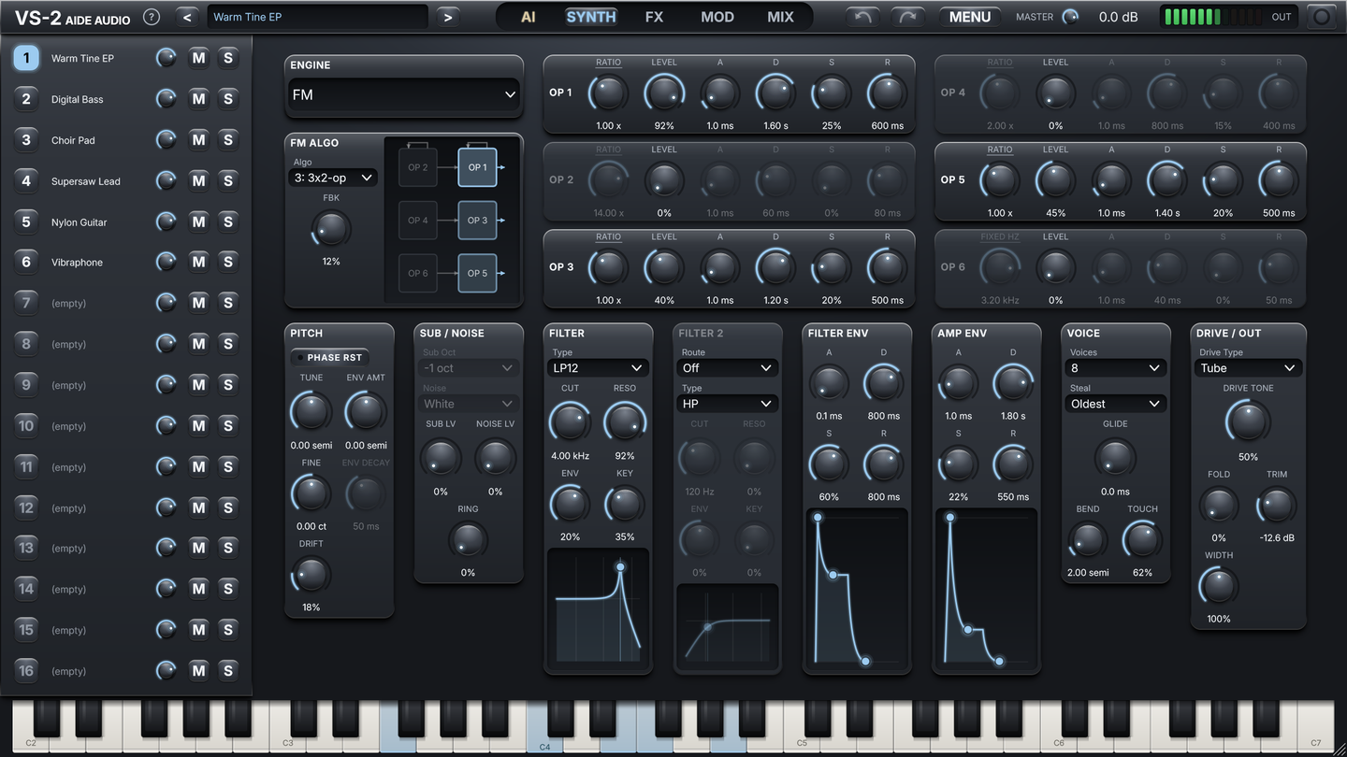
Task: Click the OP 1 RATIO knob
Action: pyautogui.click(x=608, y=93)
